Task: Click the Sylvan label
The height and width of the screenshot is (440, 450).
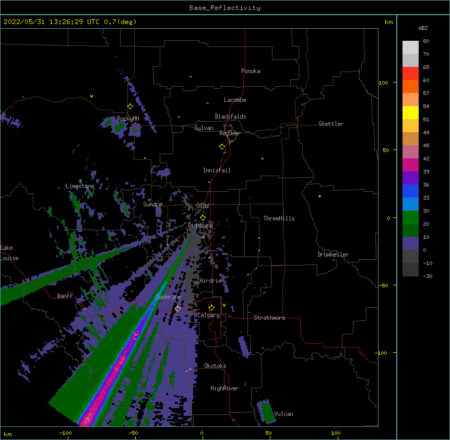Action: tap(204, 128)
